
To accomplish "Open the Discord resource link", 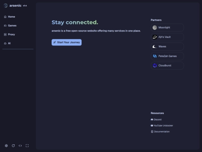I will 156,120.
